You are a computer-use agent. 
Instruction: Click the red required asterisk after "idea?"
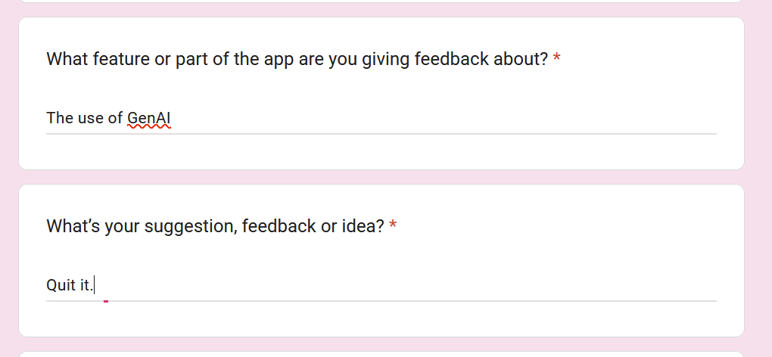click(393, 226)
